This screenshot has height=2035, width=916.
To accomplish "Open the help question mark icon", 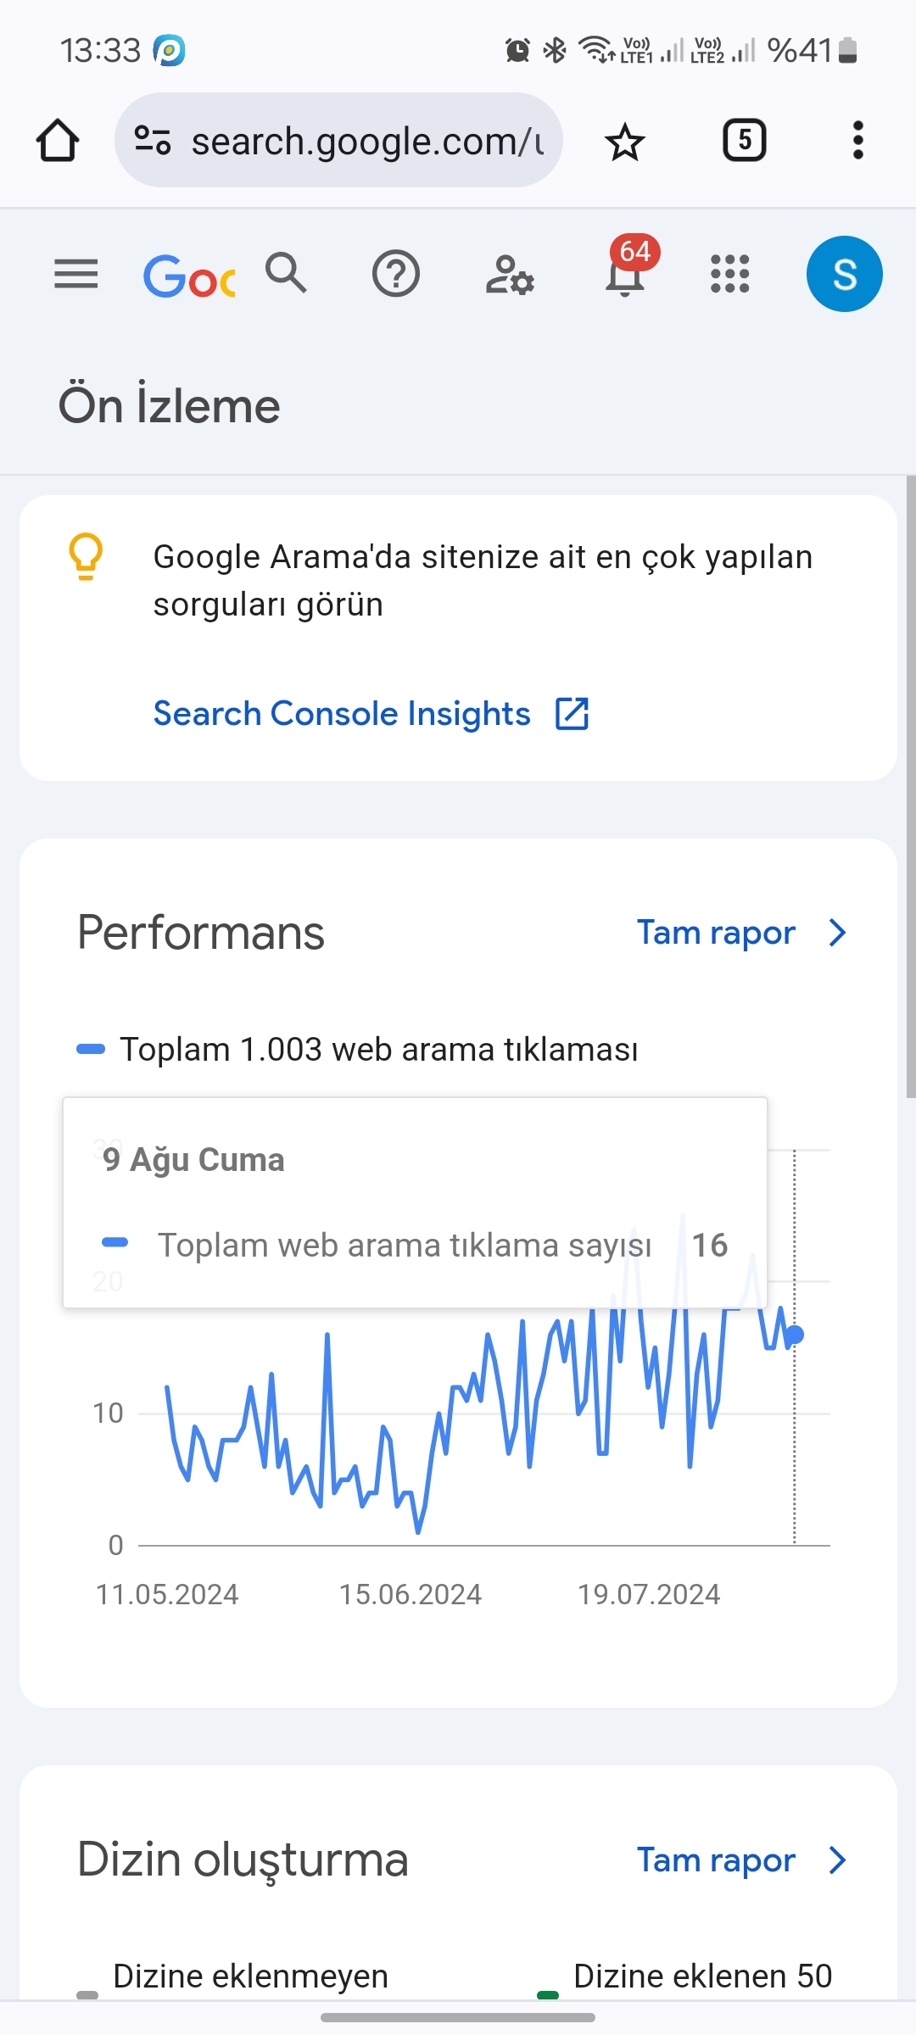I will pos(396,274).
